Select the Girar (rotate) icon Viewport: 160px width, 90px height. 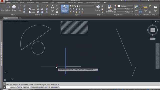click(38, 6)
